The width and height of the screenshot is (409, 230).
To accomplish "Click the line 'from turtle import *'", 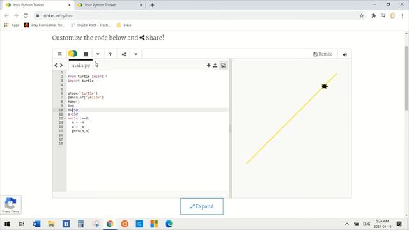I will click(x=88, y=77).
